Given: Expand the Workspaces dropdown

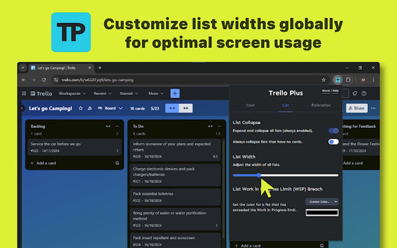Looking at the screenshot, I should [x=72, y=93].
